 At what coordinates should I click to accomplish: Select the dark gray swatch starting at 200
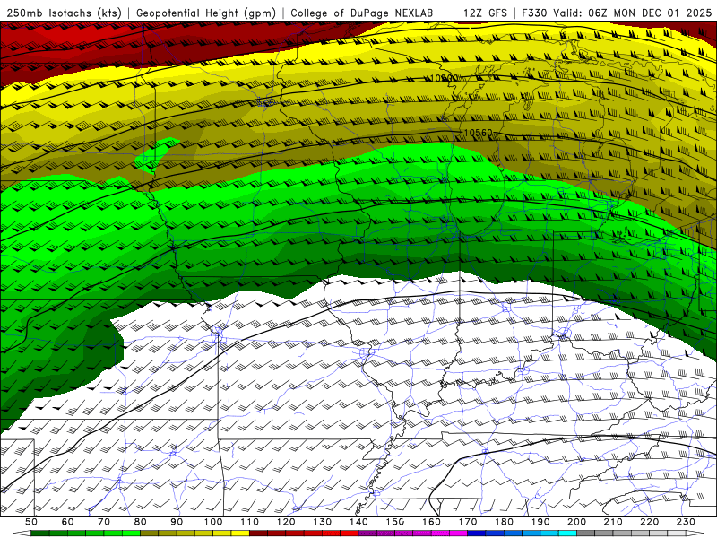pos(586,534)
